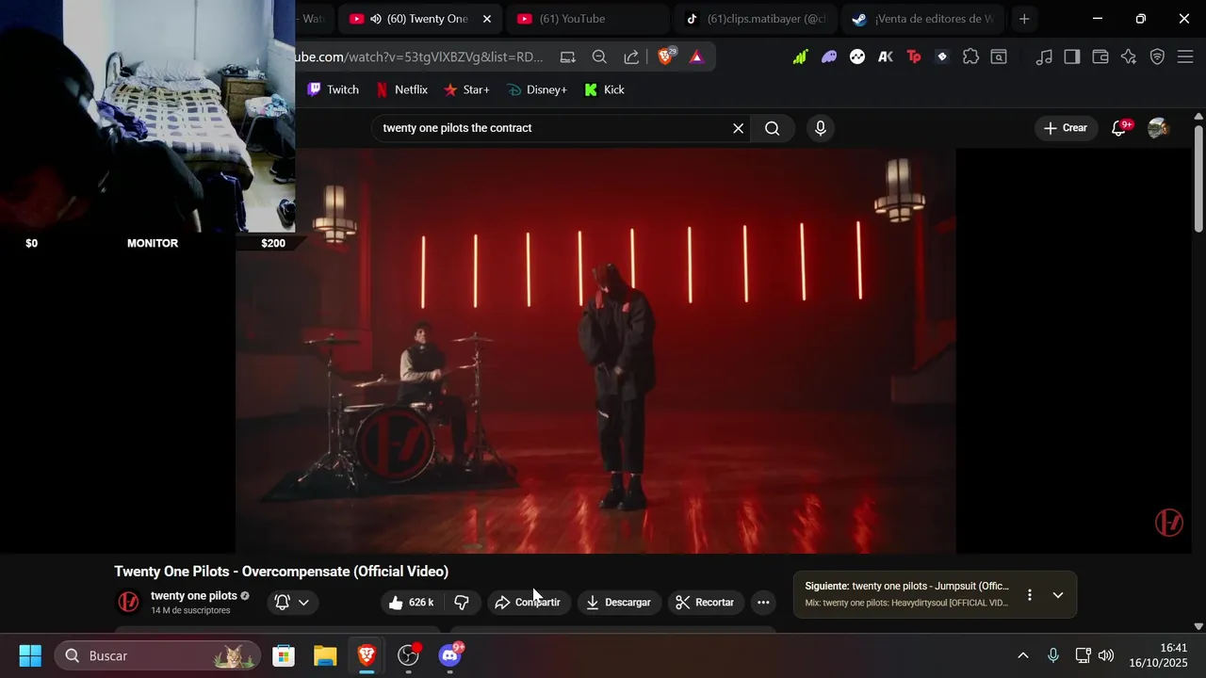Open the browser hamburger main menu
The image size is (1206, 678).
(x=1186, y=56)
